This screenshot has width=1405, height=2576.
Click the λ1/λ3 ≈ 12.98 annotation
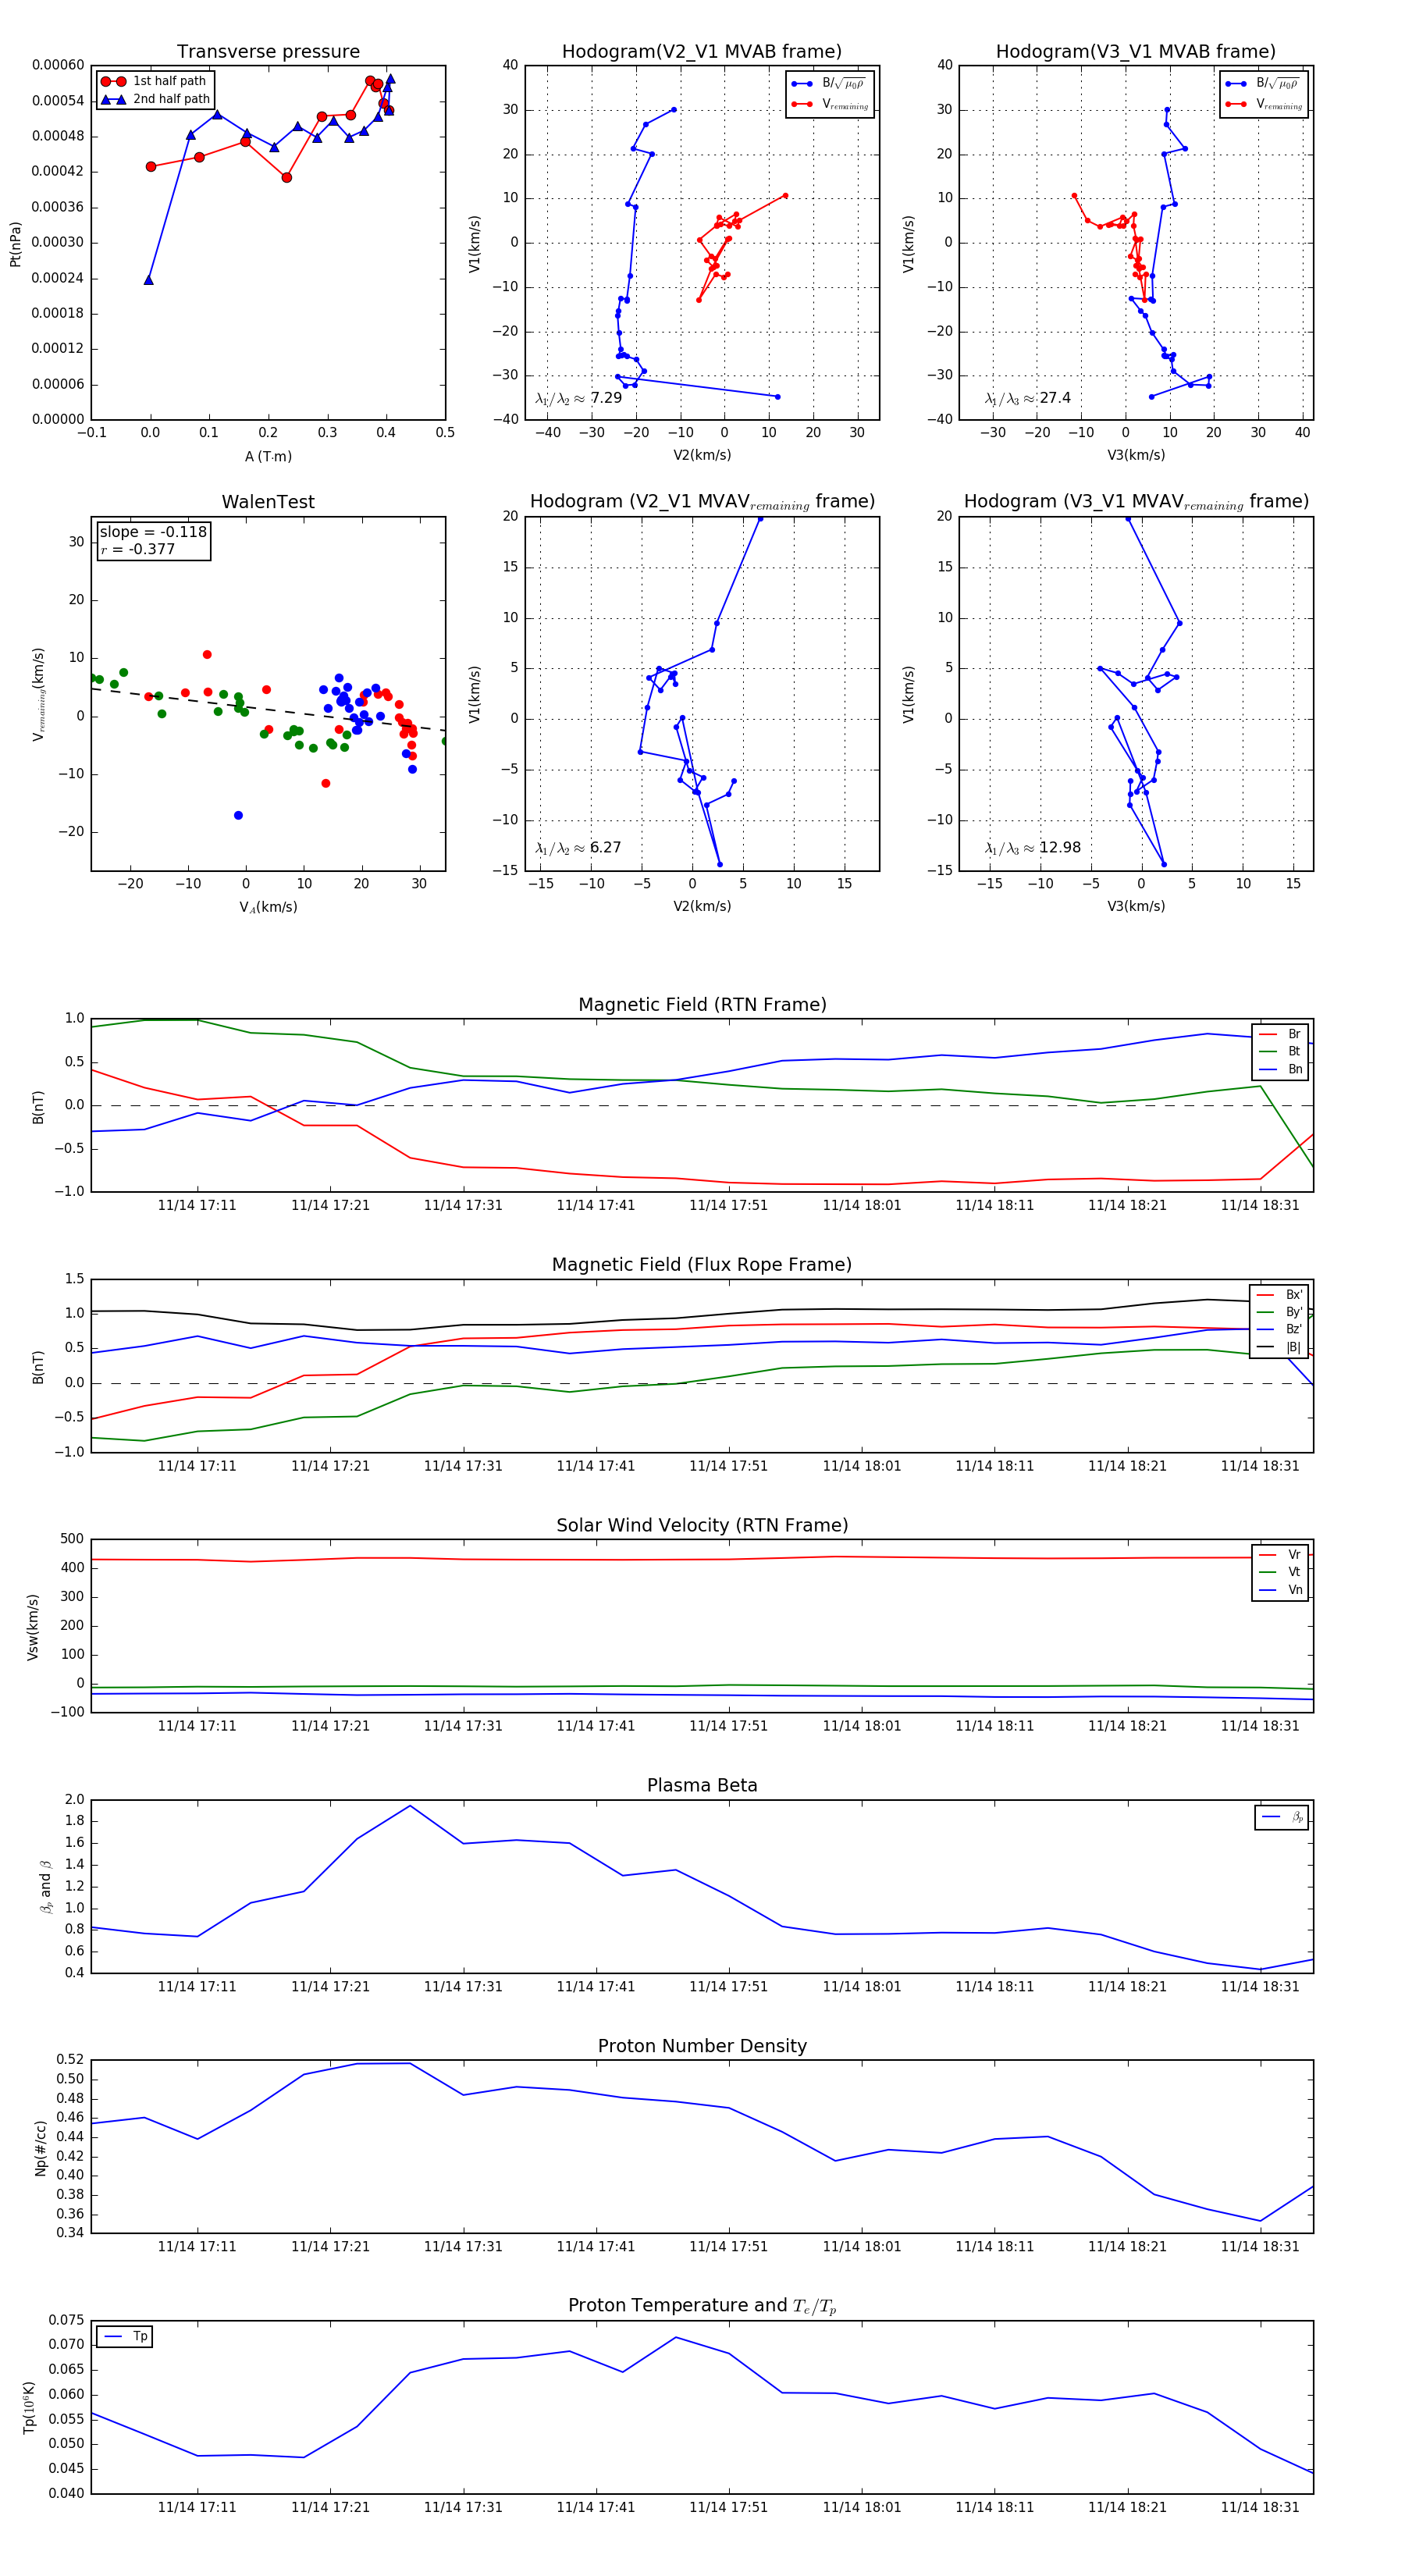point(1032,848)
